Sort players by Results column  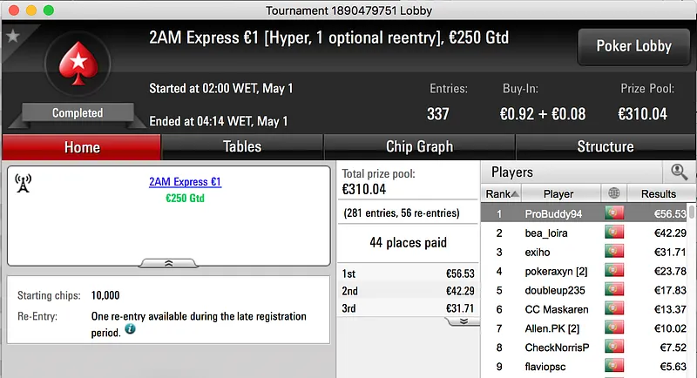click(658, 193)
